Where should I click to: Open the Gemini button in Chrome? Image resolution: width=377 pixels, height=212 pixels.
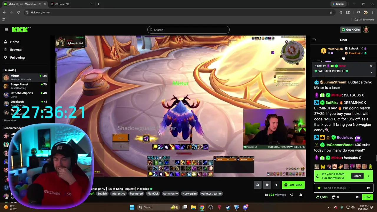pos(338,4)
